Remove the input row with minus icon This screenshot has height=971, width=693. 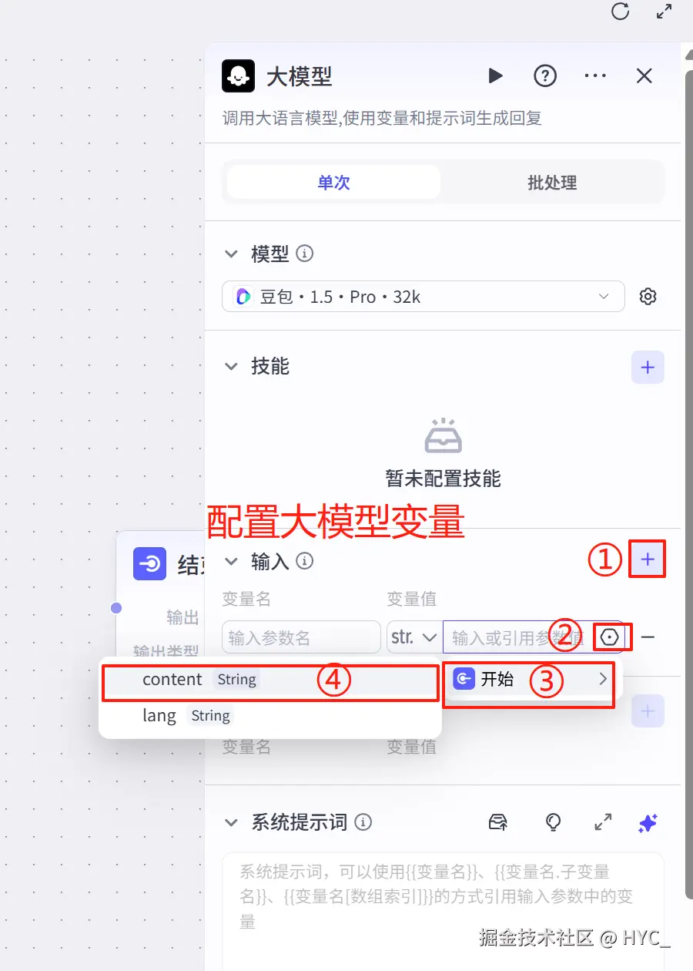[648, 637]
